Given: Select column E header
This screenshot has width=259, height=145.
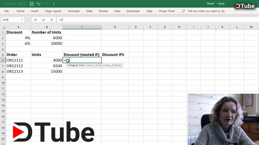Looking at the screenshot, I should (x=136, y=27).
